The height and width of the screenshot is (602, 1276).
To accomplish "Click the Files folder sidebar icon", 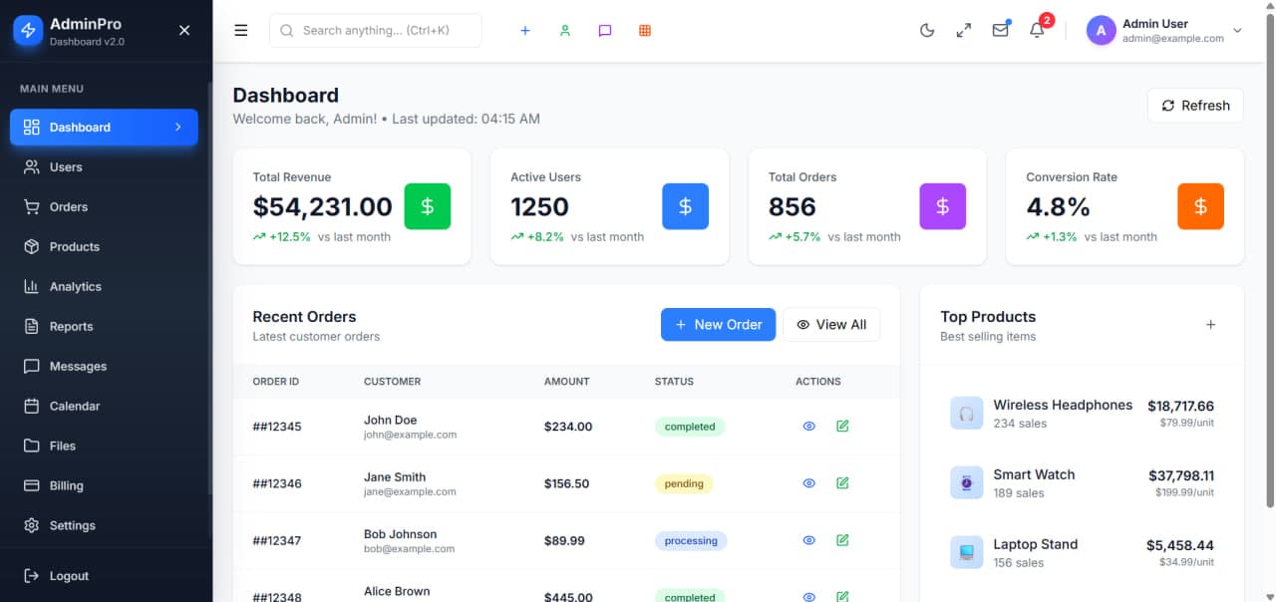I will 32,447.
